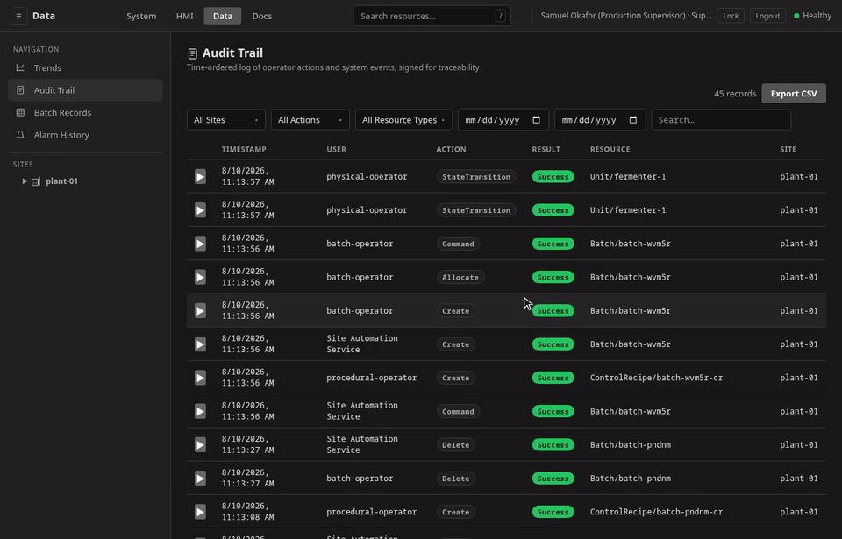The height and width of the screenshot is (539, 842).
Task: Click the Lock button
Action: [x=731, y=16]
